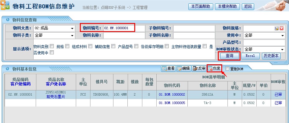Toggle the 复制BOM checkbox
289x123 pixels.
pos(227,69)
